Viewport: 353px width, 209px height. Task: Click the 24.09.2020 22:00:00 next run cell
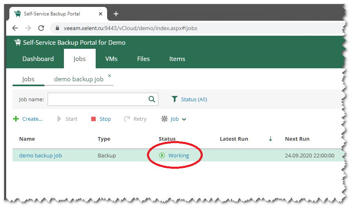coord(309,155)
